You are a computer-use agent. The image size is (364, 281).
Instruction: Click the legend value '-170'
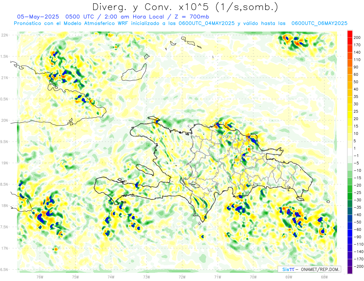(x=359, y=259)
